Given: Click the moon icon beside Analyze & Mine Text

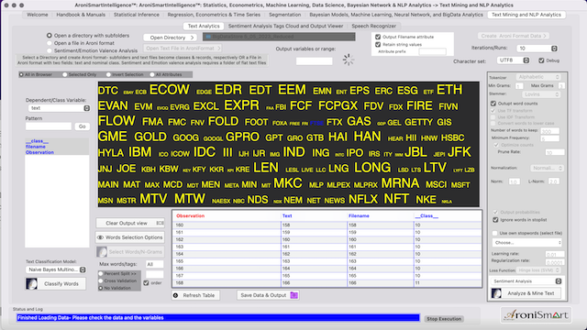Looking at the screenshot, I should [496, 293].
